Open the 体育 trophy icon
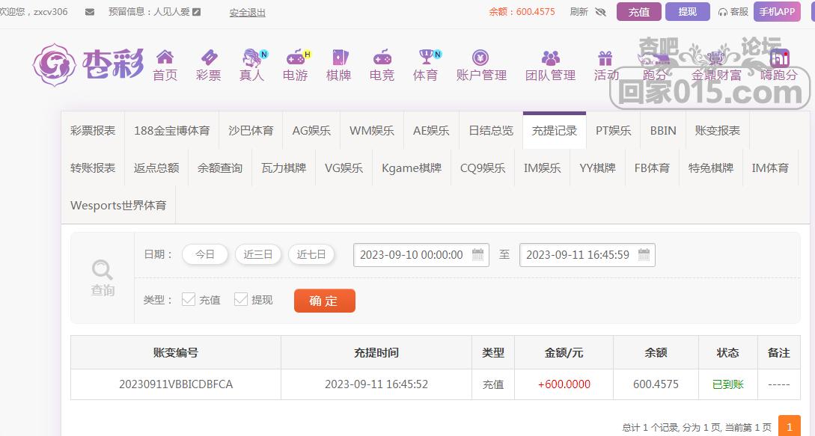This screenshot has height=436, width=815. (427, 56)
